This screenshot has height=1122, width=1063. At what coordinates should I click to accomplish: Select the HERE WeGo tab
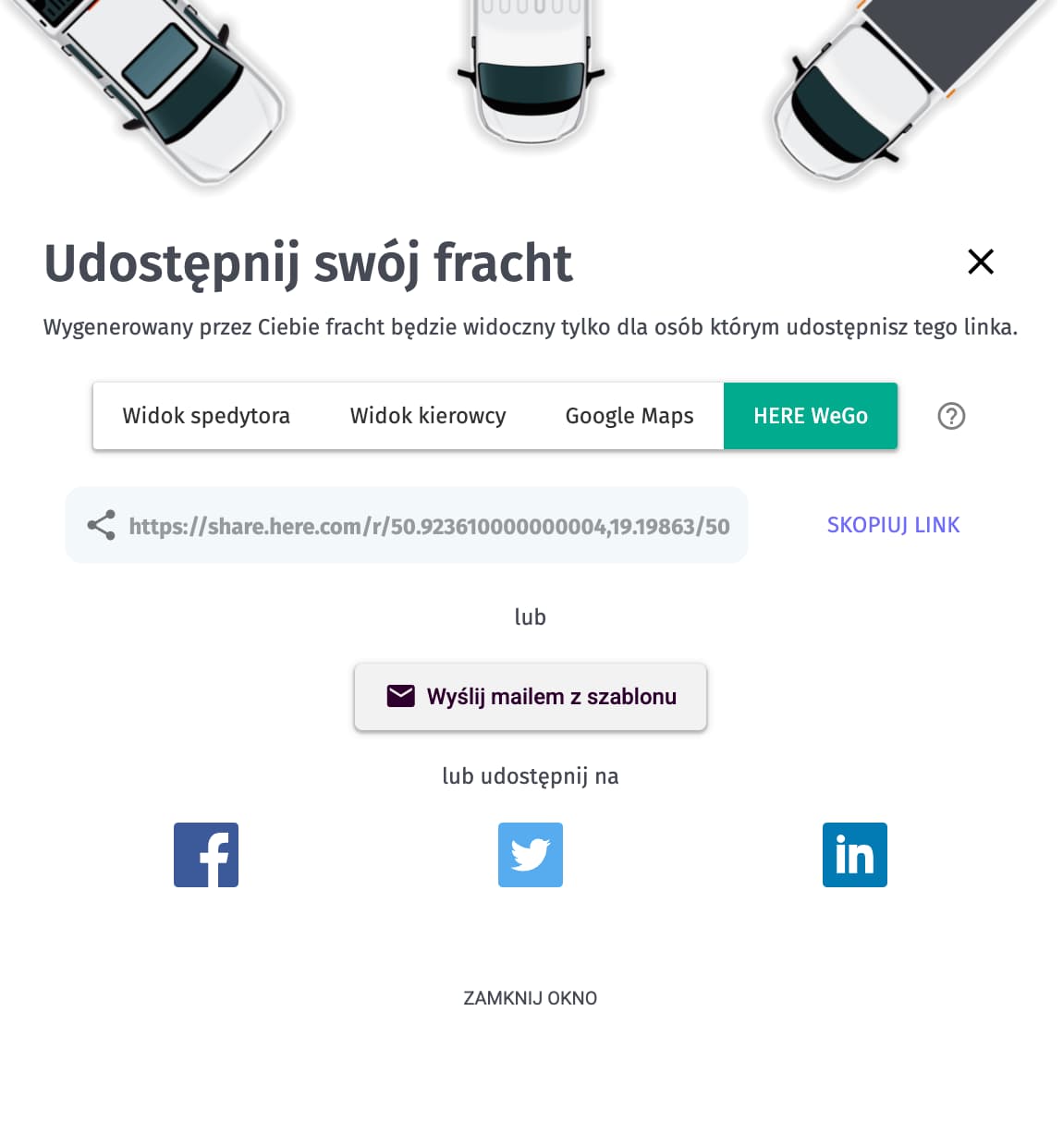point(811,416)
